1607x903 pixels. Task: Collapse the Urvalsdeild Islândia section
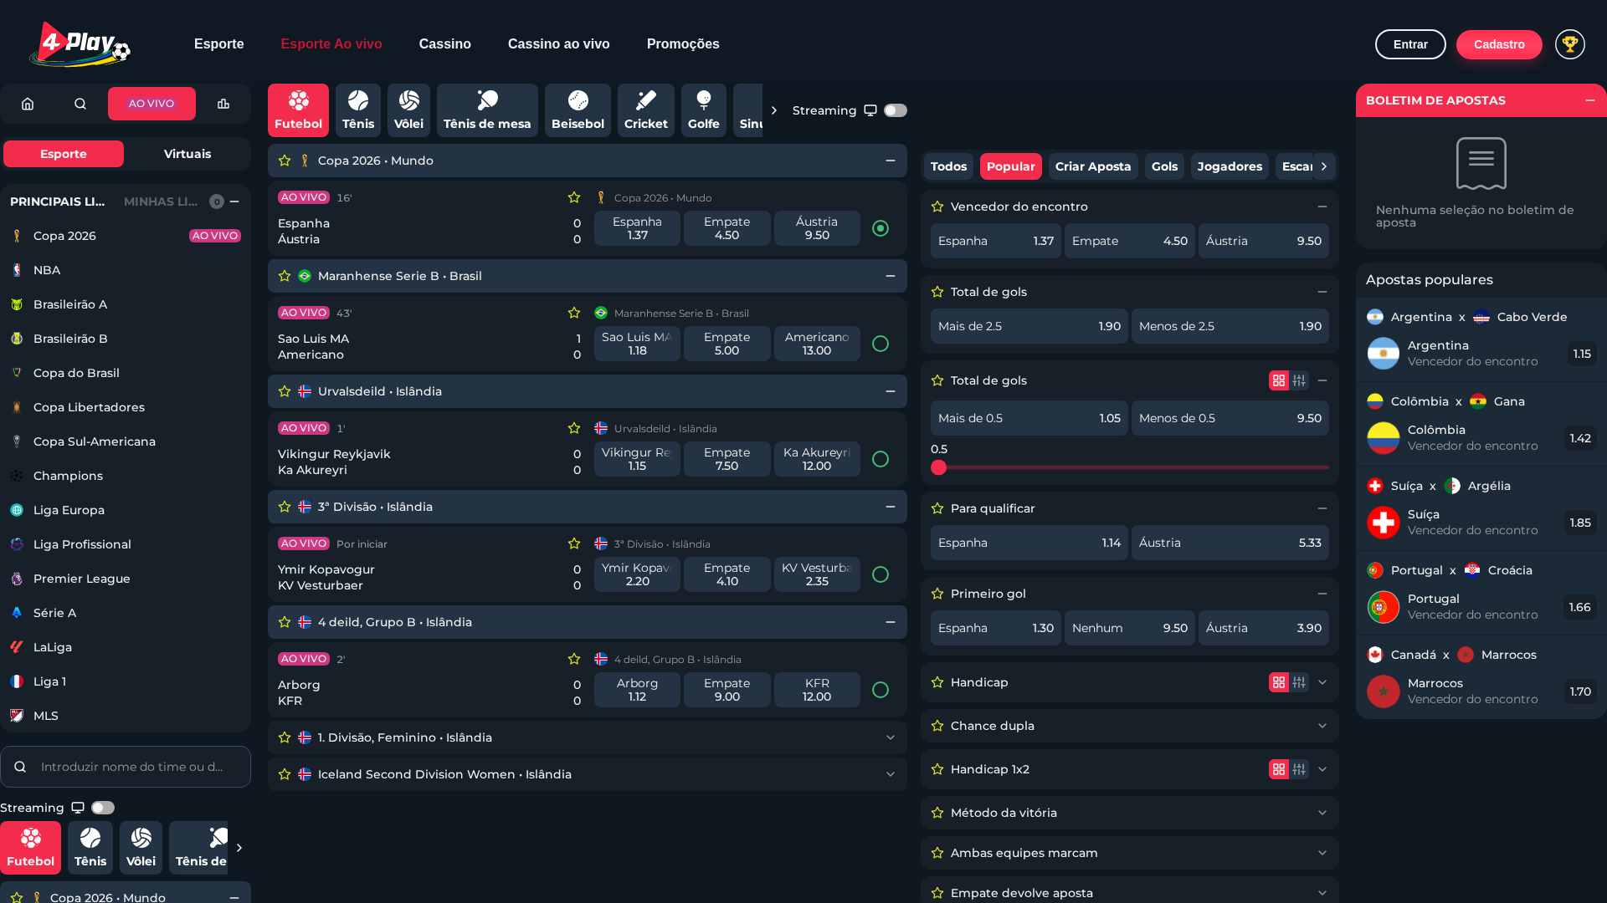[x=891, y=391]
